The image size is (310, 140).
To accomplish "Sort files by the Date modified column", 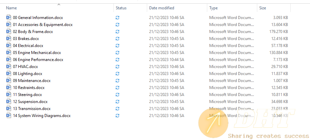I will 162,8.
